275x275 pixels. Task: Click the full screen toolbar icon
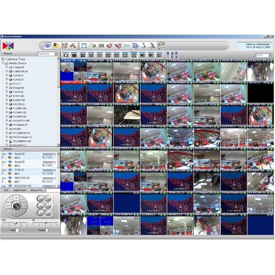84,45
